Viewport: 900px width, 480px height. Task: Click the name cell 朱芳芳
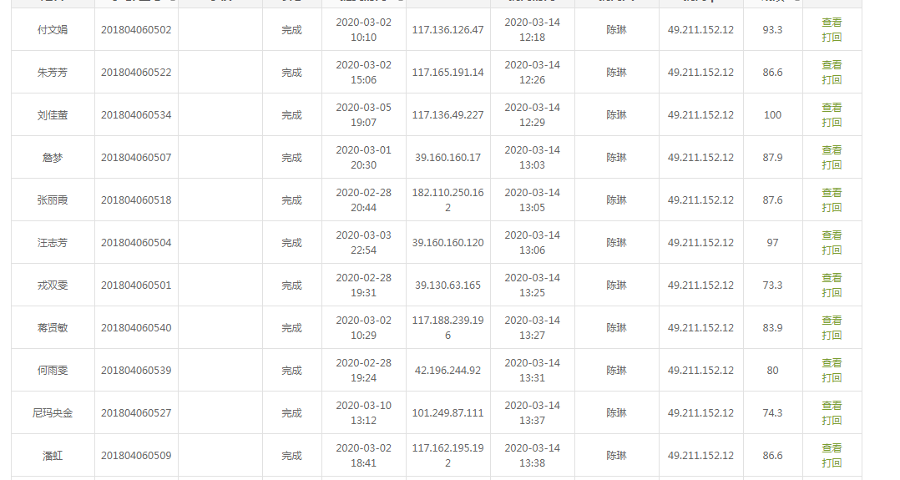click(x=53, y=73)
